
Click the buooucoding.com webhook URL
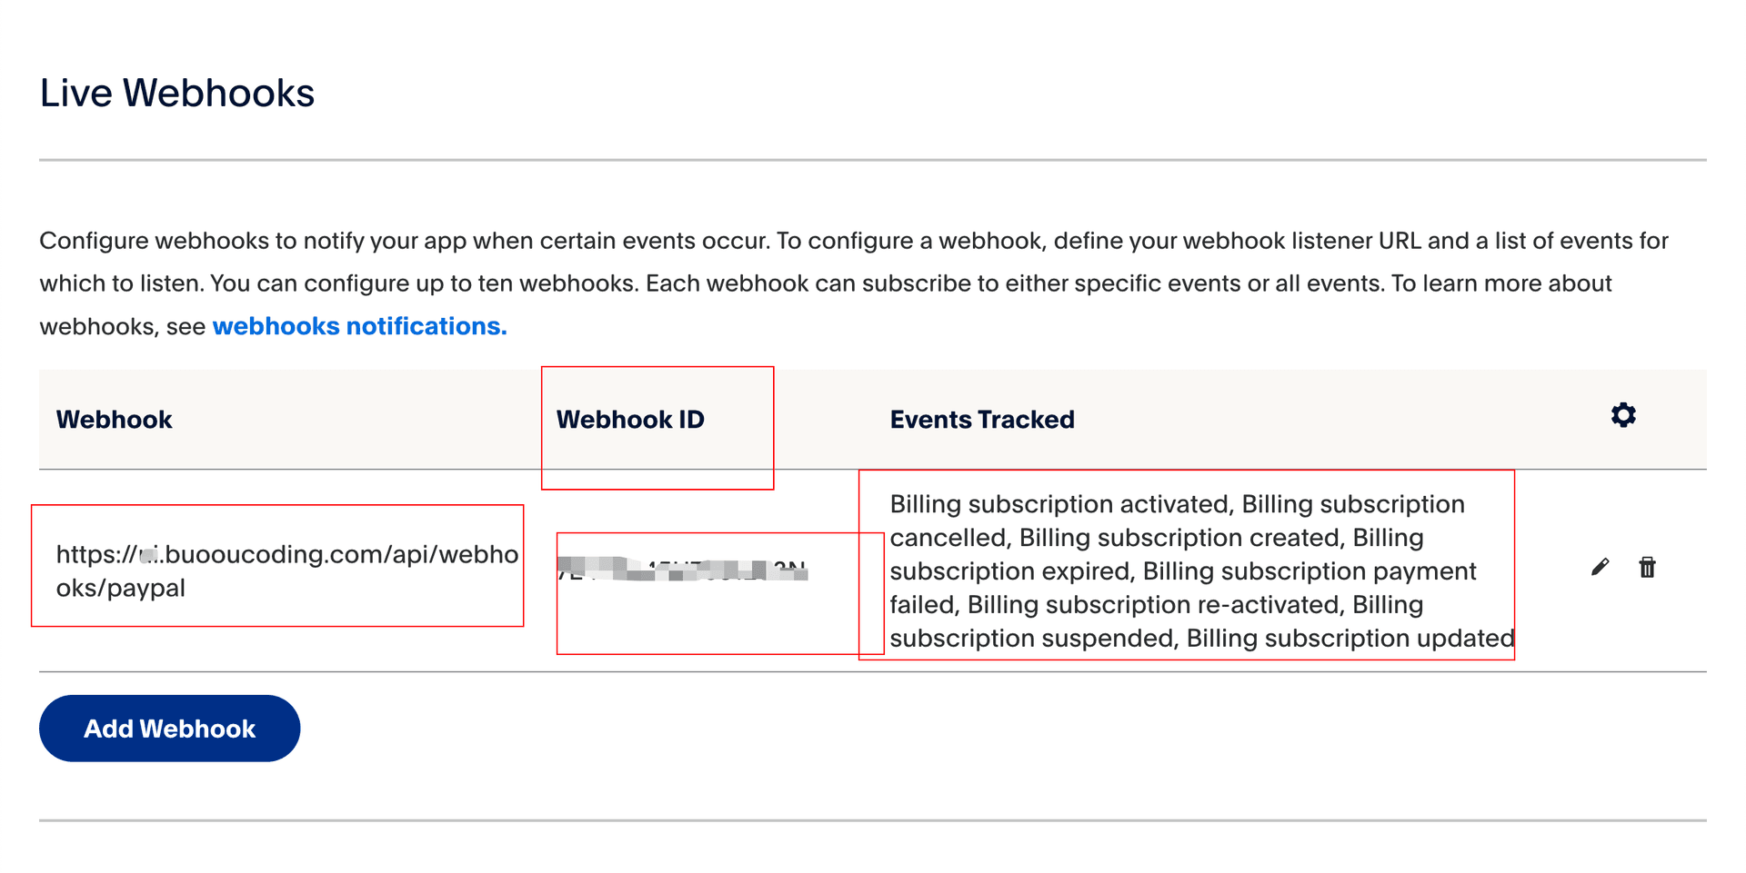(287, 570)
